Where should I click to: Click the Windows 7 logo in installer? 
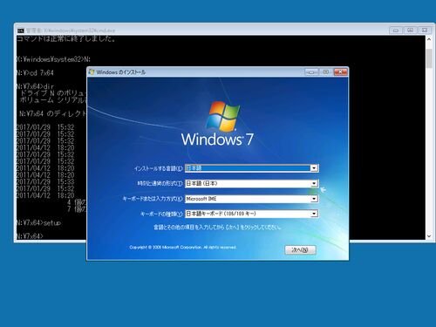click(218, 124)
